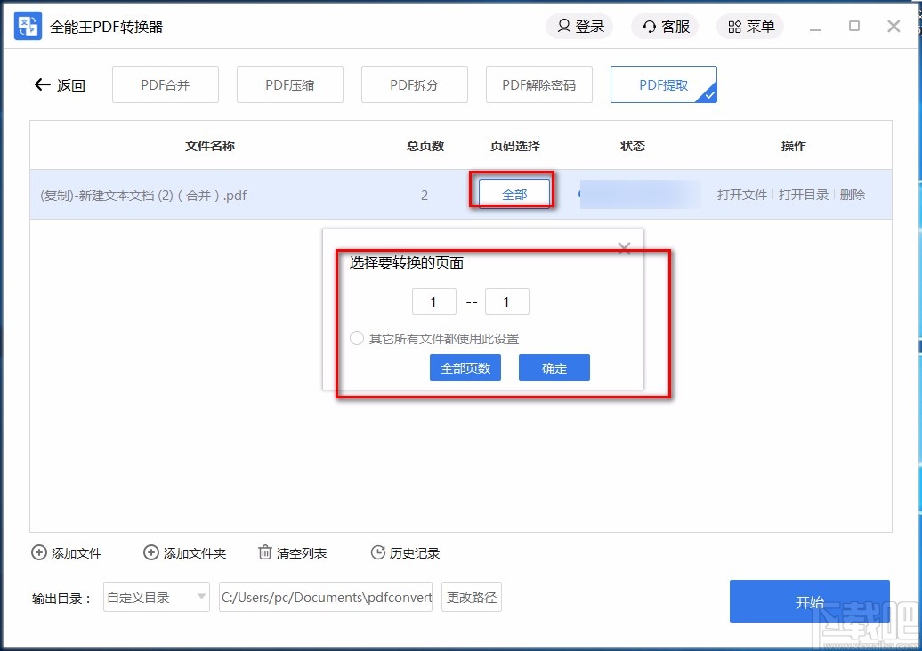Image resolution: width=922 pixels, height=651 pixels.
Task: Click the 添加文件夹 add folder icon
Action: click(x=151, y=552)
